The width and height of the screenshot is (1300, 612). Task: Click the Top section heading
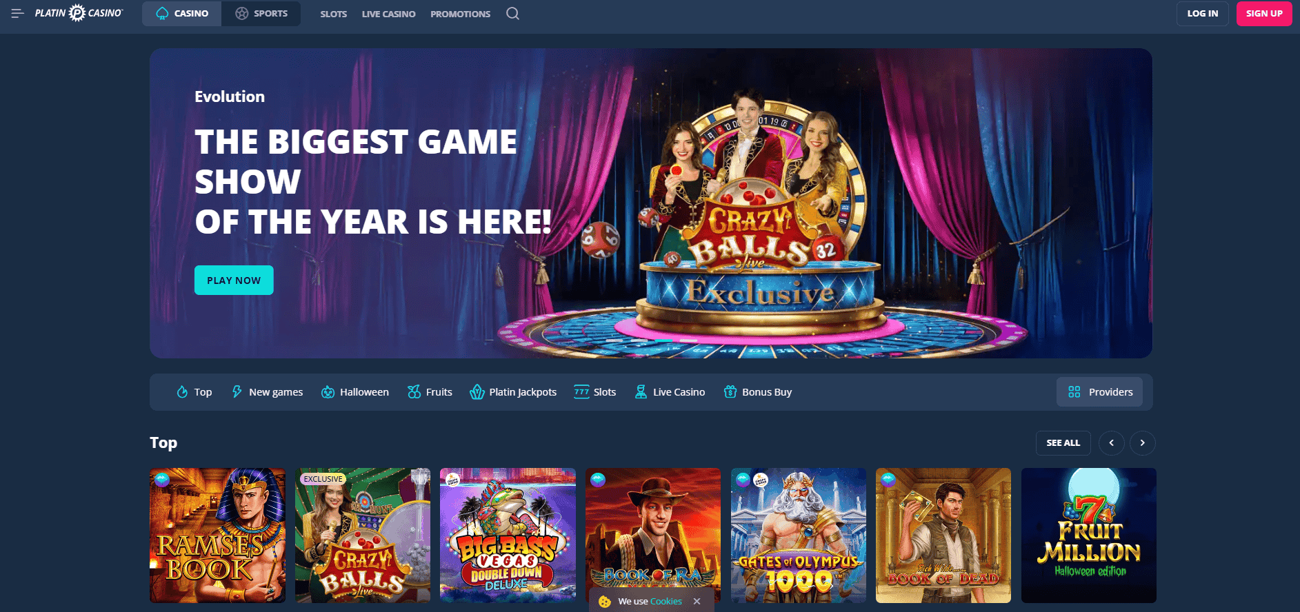163,442
